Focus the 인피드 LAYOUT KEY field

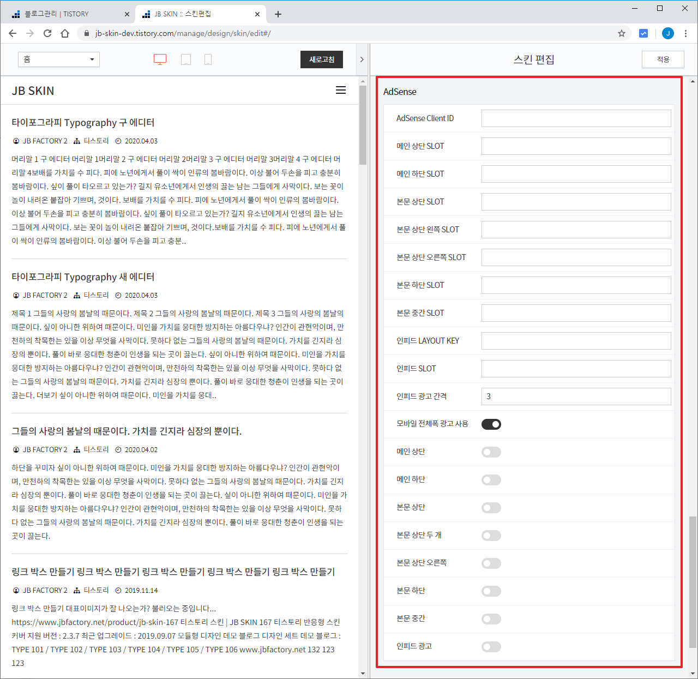(576, 341)
